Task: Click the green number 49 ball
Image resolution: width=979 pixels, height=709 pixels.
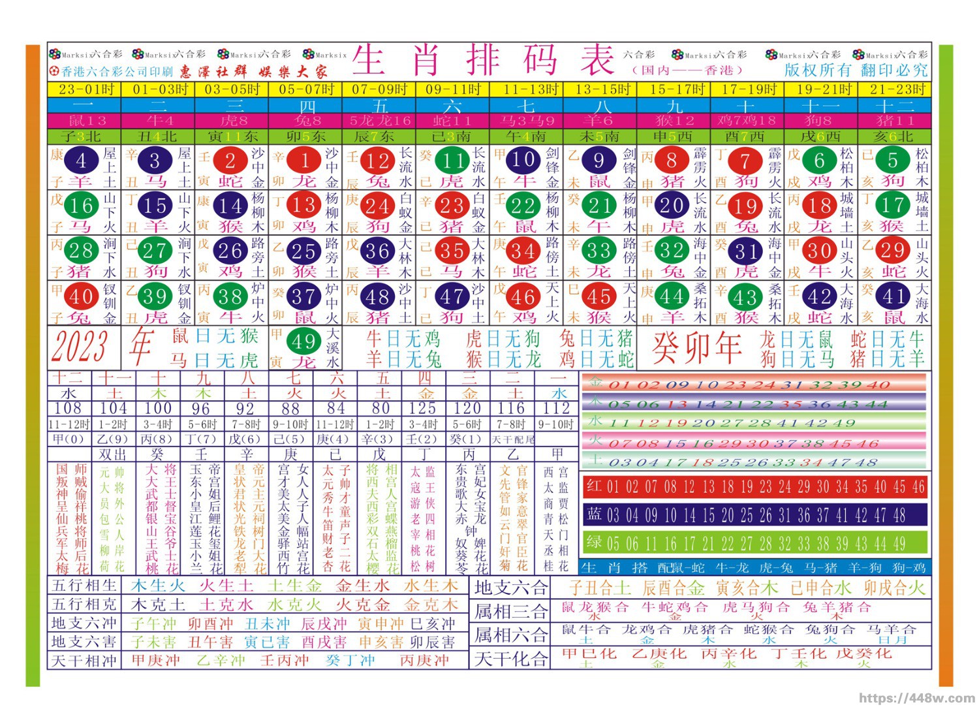Action: click(x=303, y=341)
